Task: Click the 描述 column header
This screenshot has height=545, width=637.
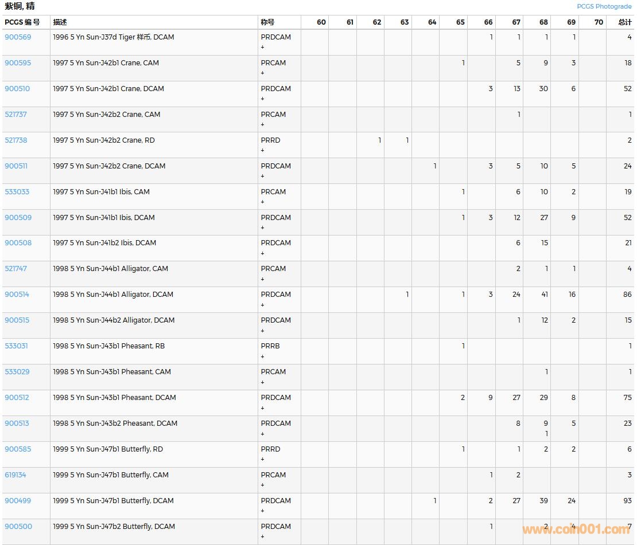Action: [x=60, y=22]
